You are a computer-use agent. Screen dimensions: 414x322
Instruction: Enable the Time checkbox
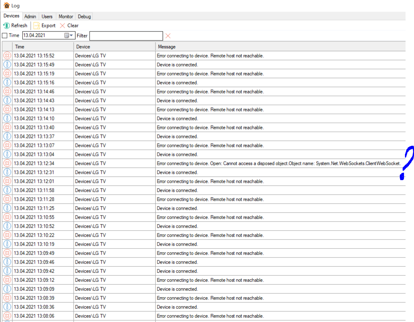[5, 36]
